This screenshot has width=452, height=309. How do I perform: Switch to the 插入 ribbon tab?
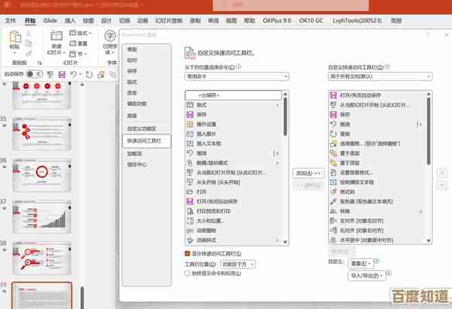click(70, 21)
